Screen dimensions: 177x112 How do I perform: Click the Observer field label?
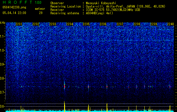[x=57, y=3]
